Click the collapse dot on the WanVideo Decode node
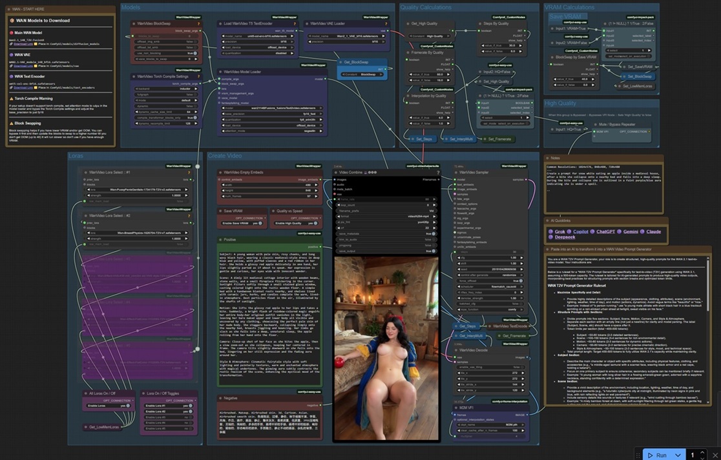 [x=456, y=350]
